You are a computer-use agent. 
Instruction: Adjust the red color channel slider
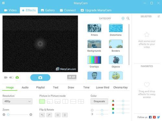[x=123, y=105]
